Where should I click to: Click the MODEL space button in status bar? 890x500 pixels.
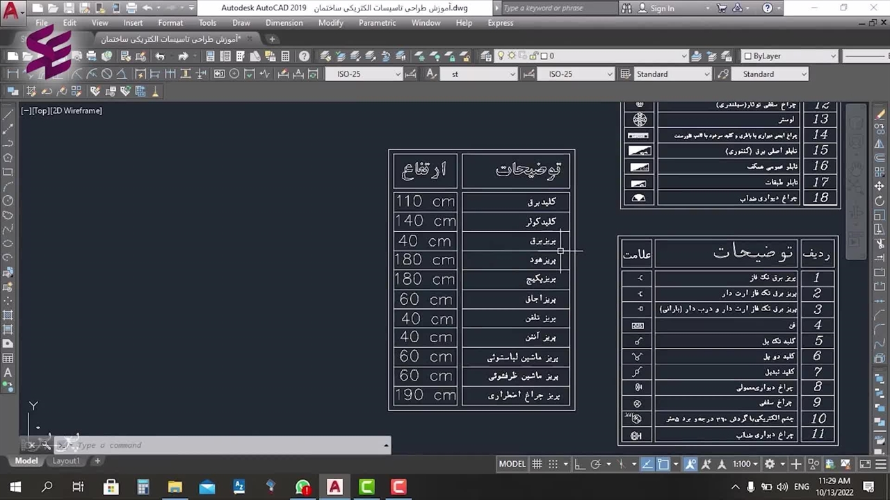coord(512,464)
